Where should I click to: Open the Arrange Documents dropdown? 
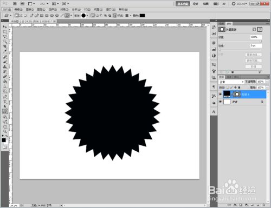coord(55,4)
